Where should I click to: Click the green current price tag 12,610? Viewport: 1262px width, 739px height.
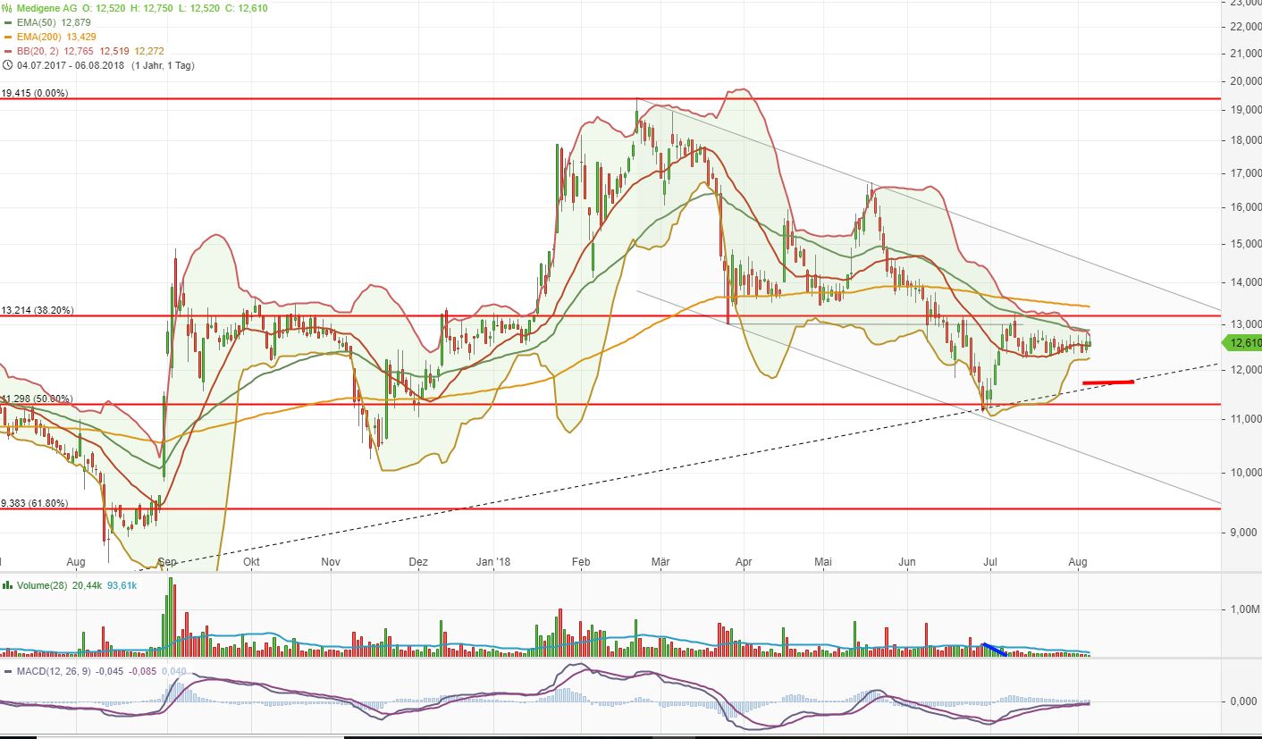tap(1241, 342)
